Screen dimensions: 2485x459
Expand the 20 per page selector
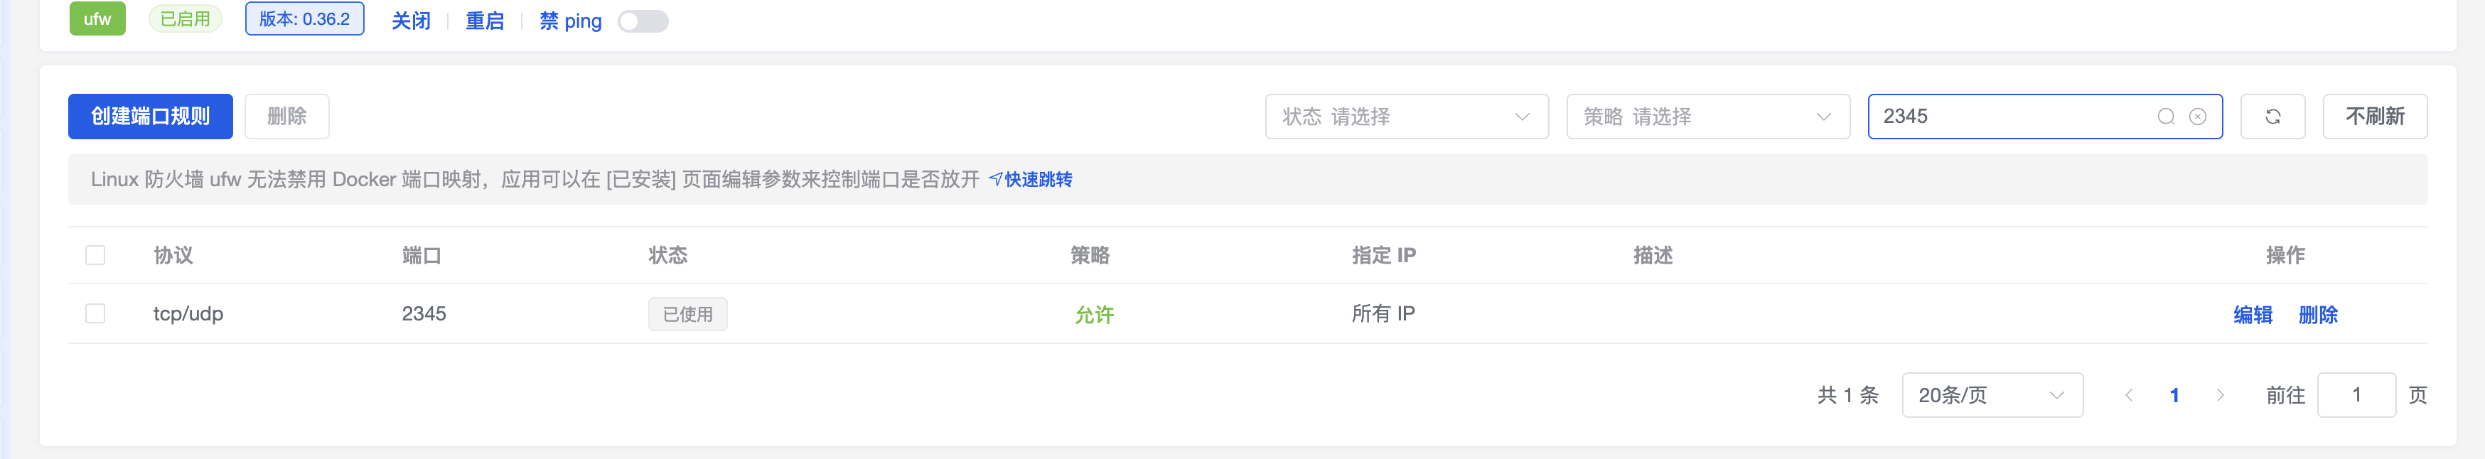[x=1991, y=395]
